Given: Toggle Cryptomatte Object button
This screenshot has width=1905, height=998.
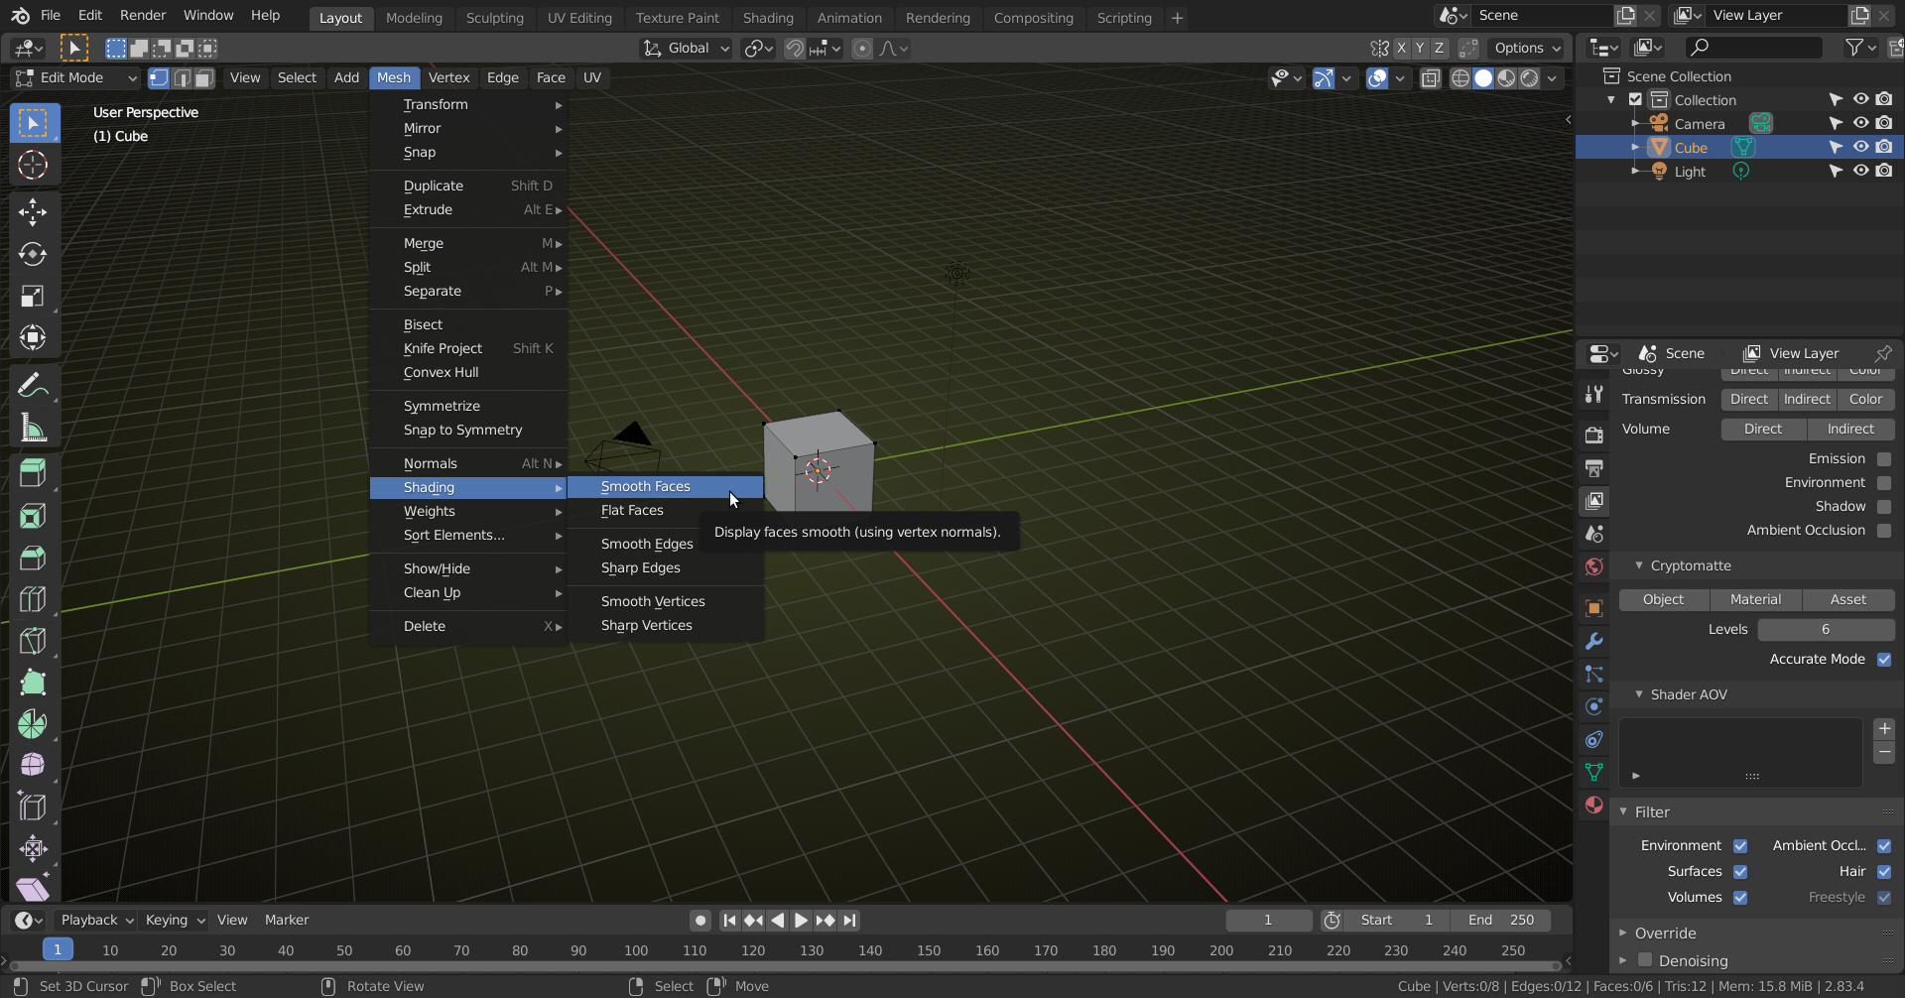Looking at the screenshot, I should pyautogui.click(x=1664, y=600).
